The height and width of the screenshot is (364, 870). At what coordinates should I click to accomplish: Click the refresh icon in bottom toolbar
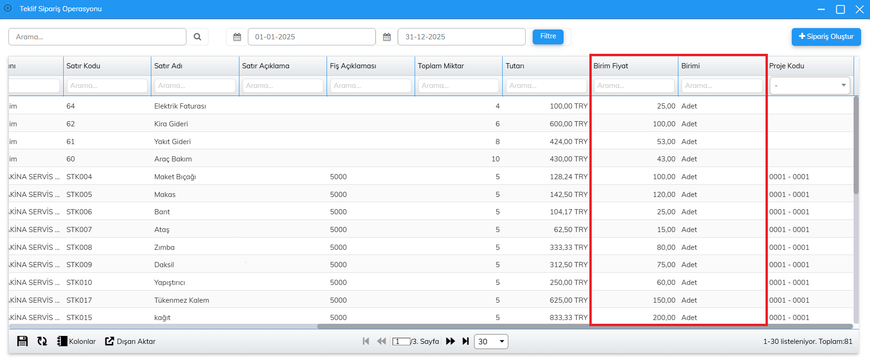(x=42, y=341)
